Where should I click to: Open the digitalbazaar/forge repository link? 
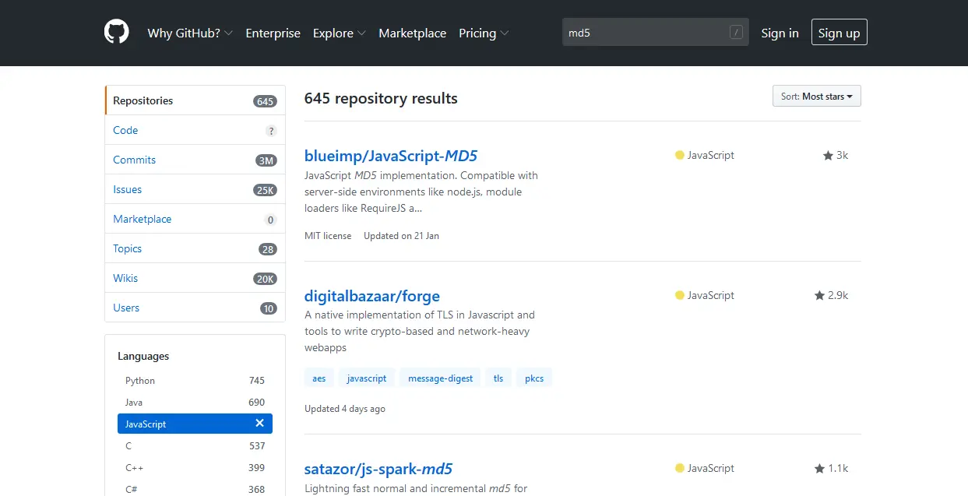(371, 296)
